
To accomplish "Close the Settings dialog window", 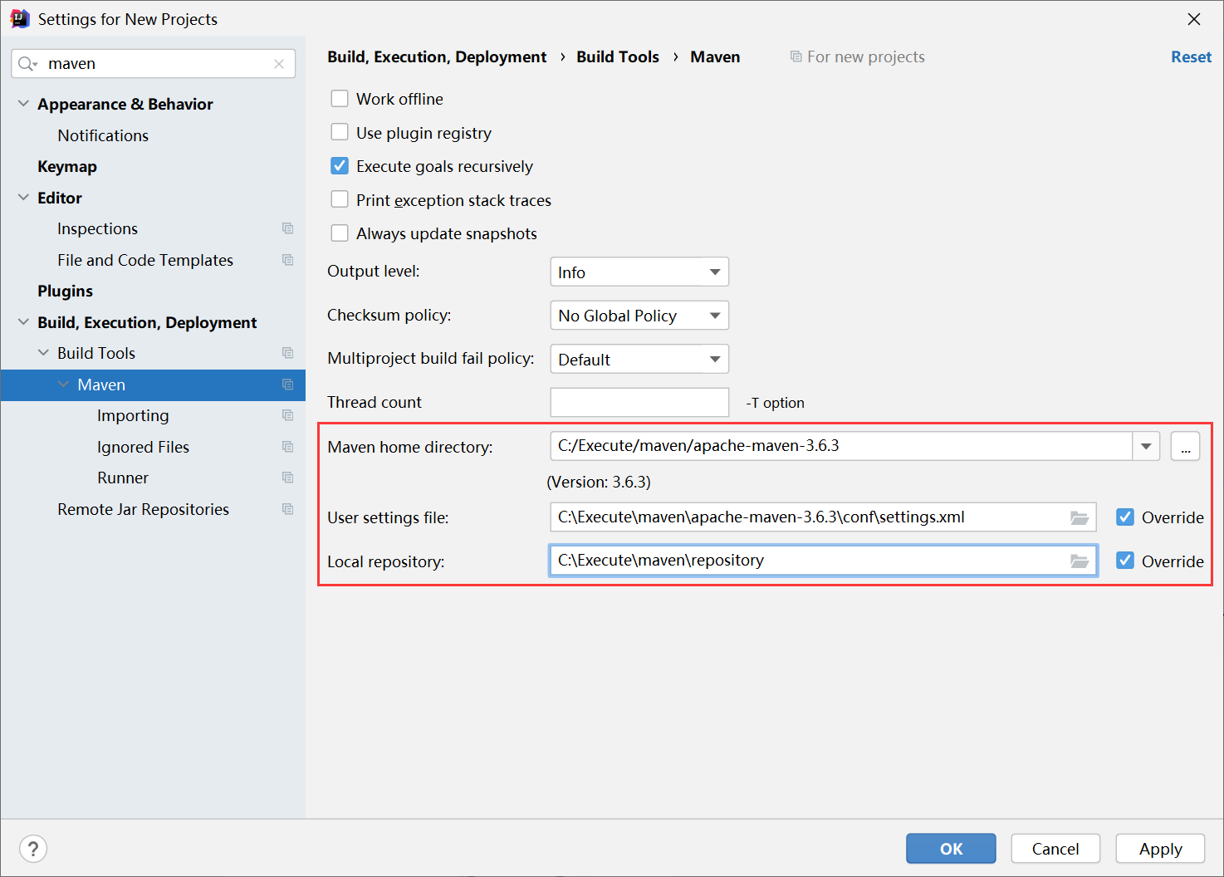I will pos(1194,19).
